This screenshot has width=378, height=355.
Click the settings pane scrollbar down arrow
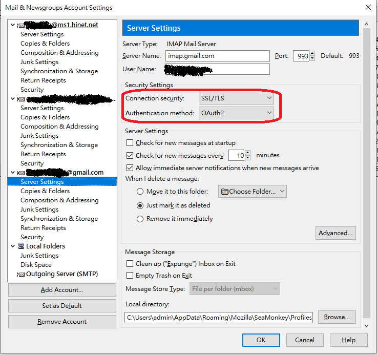point(366,326)
